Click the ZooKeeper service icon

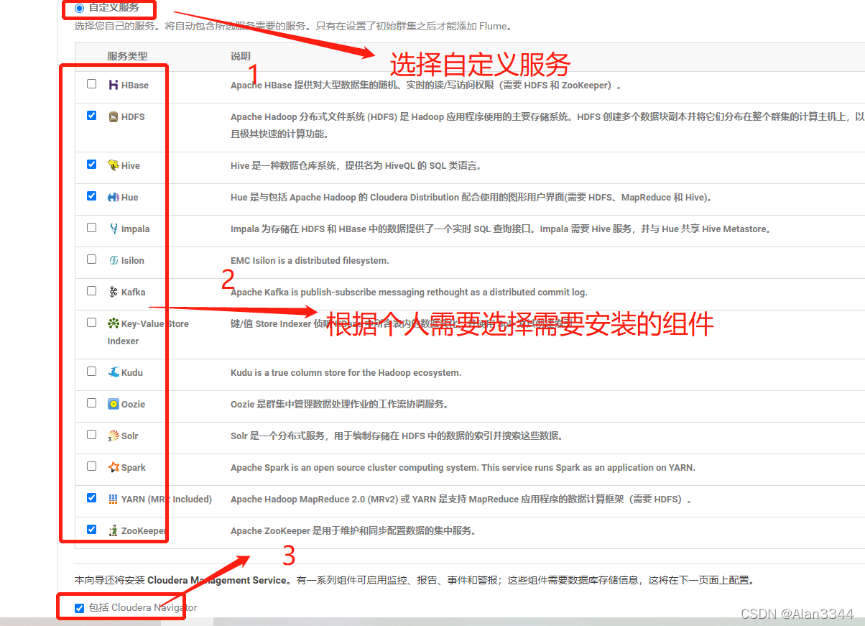(114, 530)
